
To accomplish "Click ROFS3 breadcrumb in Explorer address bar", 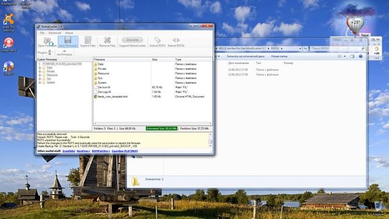I will point(275,49).
